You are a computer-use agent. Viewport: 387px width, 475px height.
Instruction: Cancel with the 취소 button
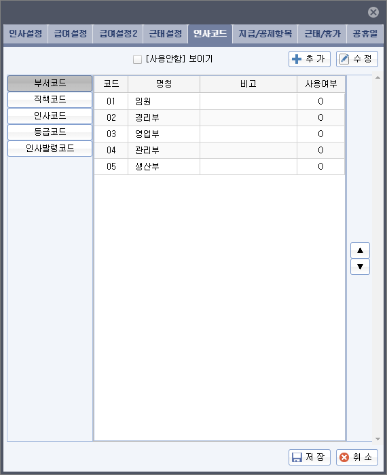[357, 457]
